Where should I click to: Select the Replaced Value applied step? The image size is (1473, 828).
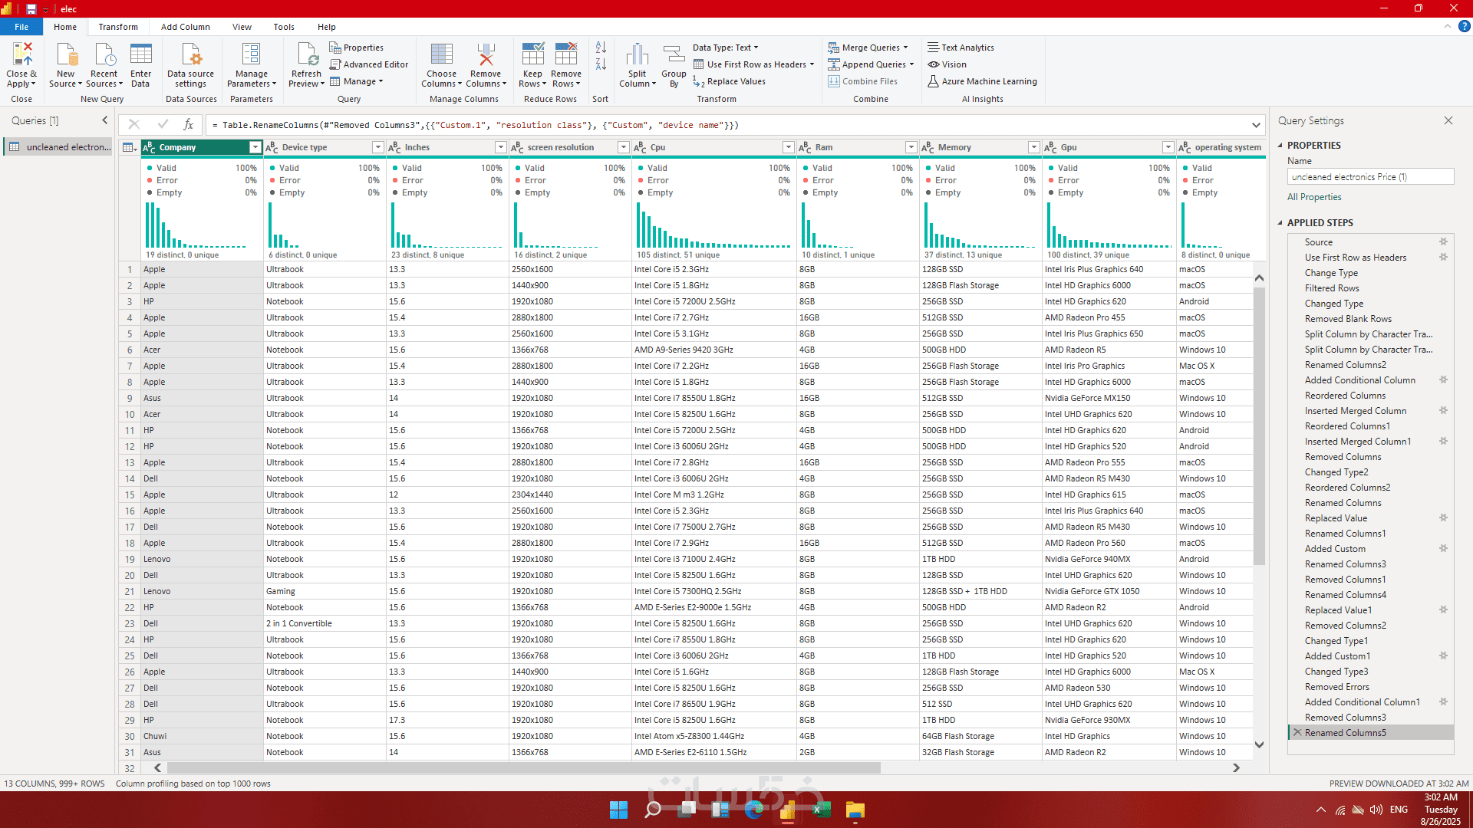click(1336, 518)
